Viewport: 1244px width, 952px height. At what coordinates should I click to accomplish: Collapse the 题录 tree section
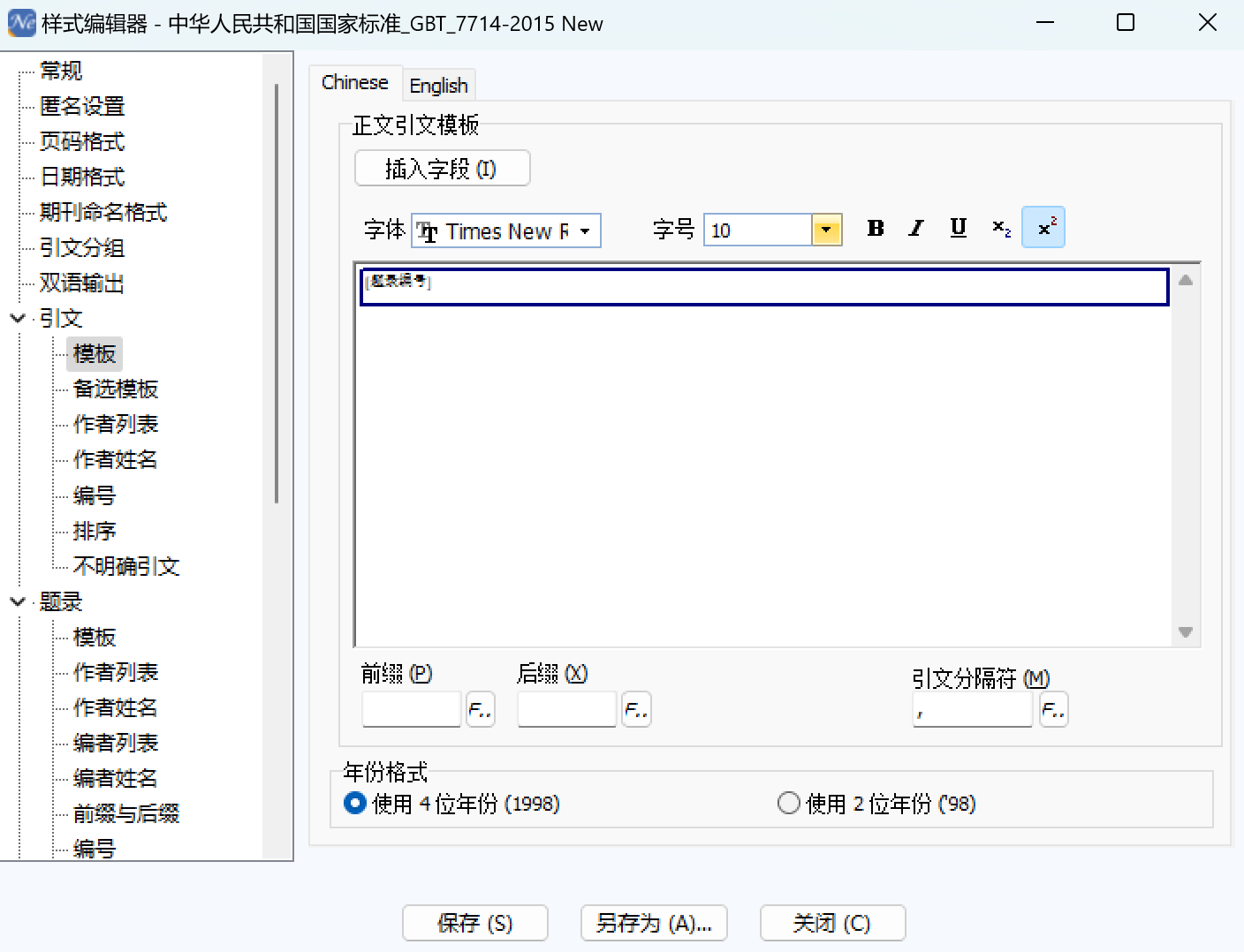tap(18, 601)
